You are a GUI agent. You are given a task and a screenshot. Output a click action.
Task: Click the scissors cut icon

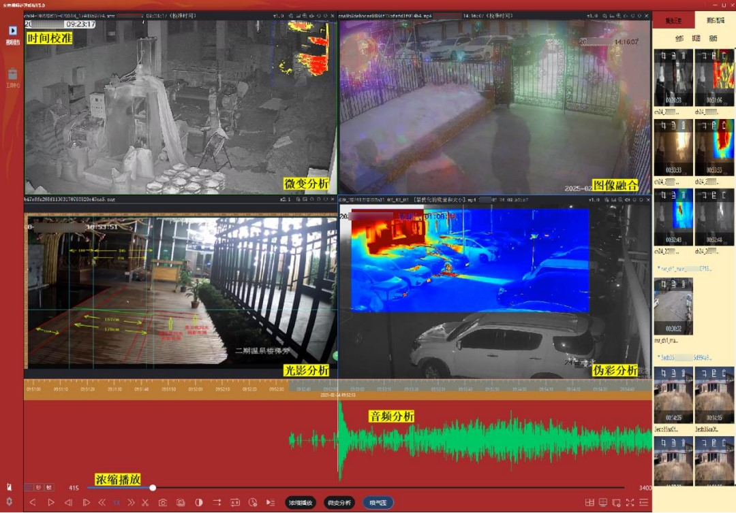click(144, 503)
